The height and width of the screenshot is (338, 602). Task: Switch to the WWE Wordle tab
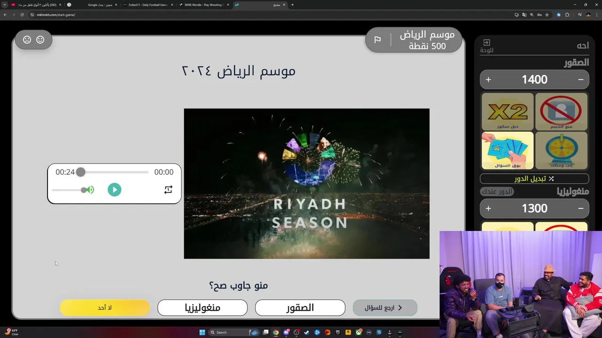pyautogui.click(x=204, y=5)
